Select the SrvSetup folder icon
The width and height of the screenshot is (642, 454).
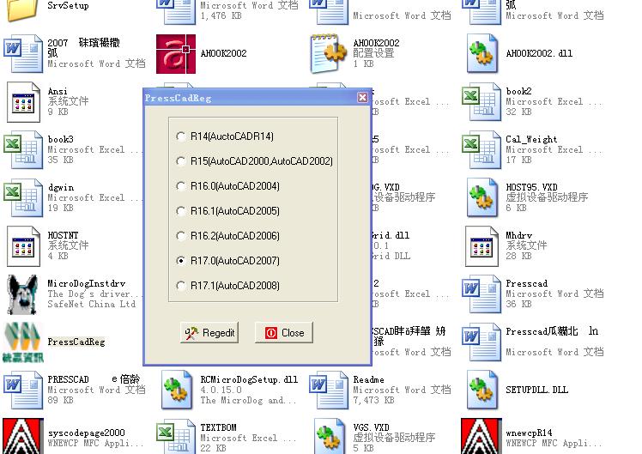tap(23, 9)
